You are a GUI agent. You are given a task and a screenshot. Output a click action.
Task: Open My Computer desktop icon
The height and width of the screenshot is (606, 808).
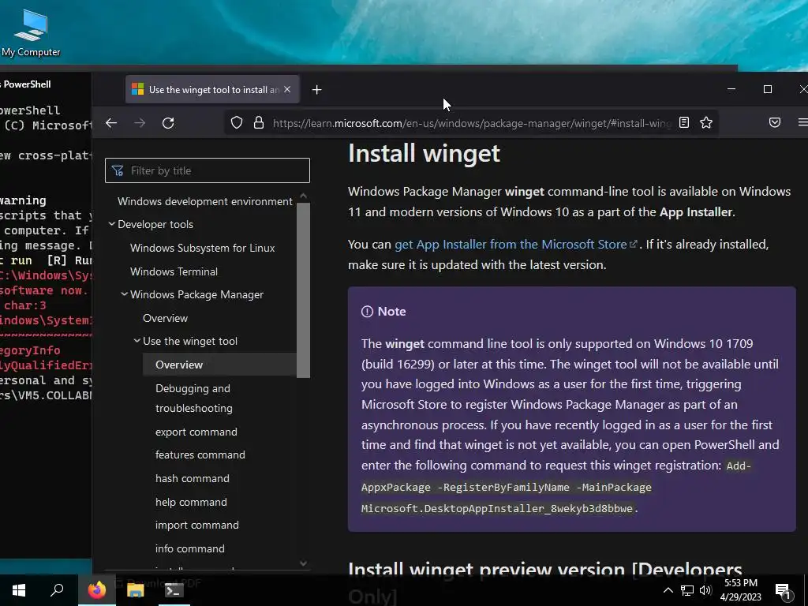pyautogui.click(x=31, y=32)
